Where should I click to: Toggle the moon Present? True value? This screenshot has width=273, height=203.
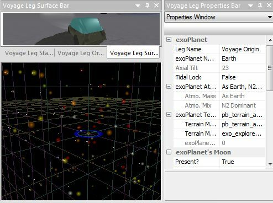243,162
